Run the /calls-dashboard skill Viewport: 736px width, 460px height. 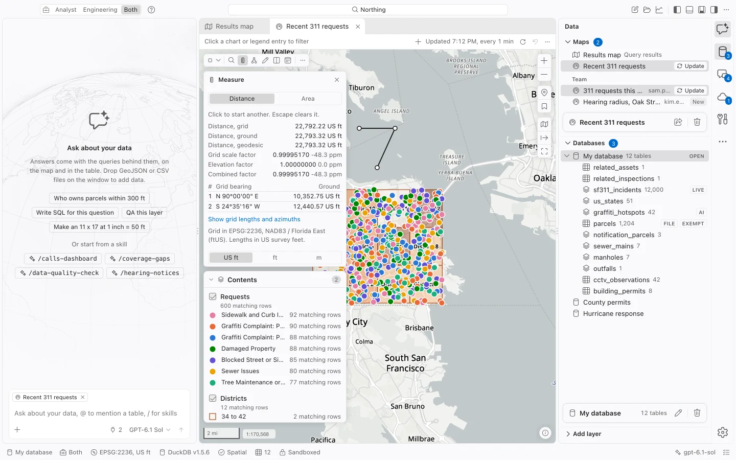click(x=63, y=259)
